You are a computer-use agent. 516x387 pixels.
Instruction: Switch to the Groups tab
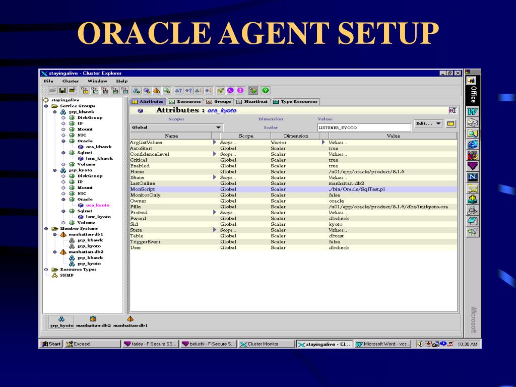[x=219, y=102]
